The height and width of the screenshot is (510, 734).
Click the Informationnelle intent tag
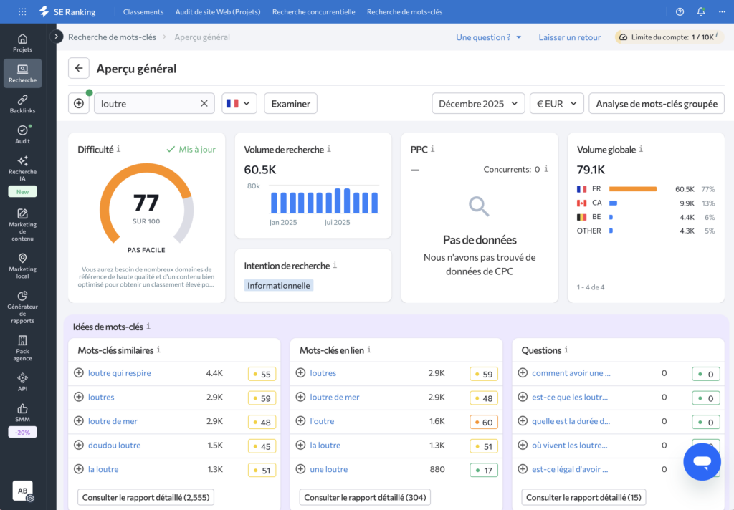[x=279, y=285]
